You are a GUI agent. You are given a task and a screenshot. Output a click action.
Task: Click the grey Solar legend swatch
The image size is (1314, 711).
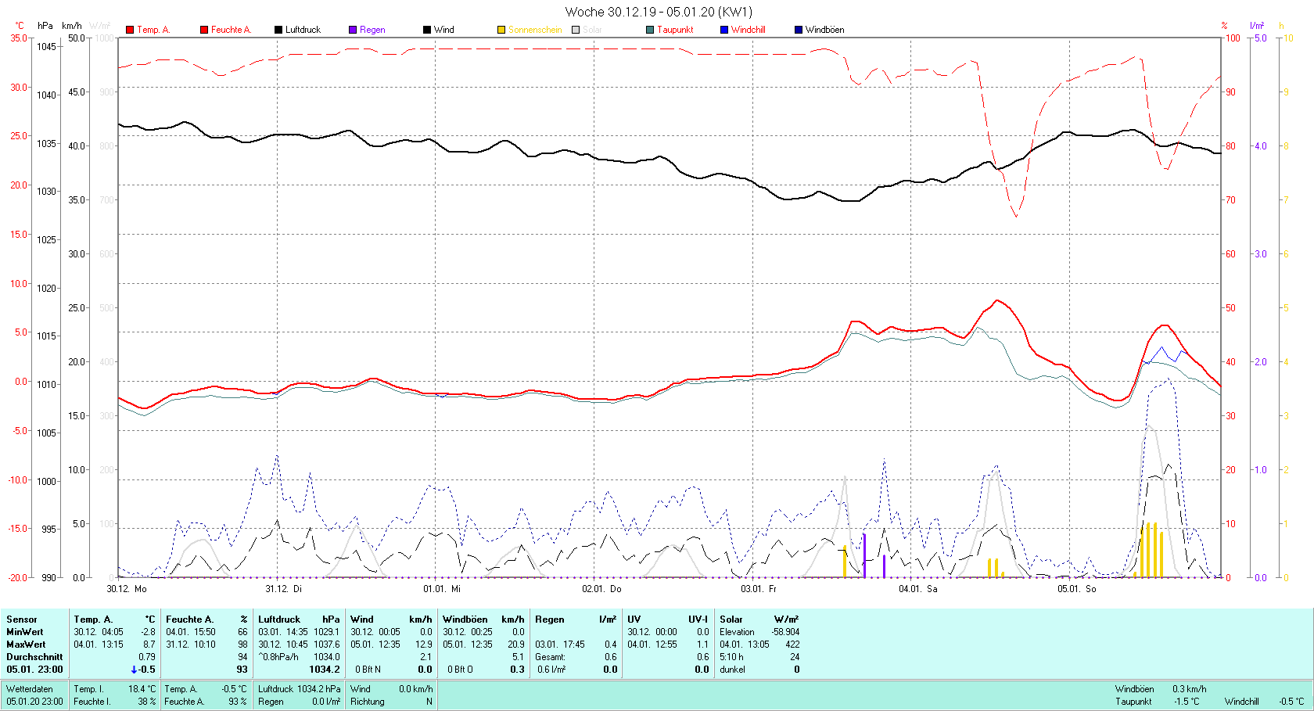576,30
